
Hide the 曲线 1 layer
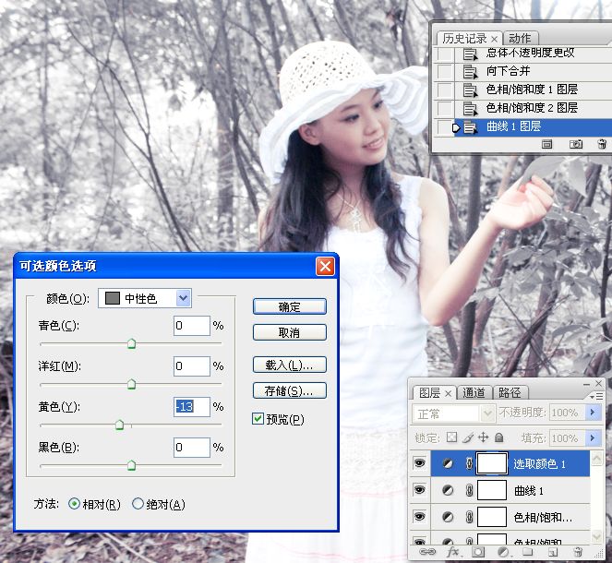(420, 490)
